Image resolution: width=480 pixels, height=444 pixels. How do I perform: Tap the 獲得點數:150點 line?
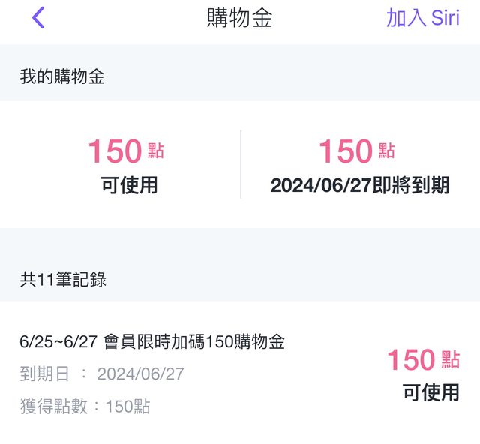85,406
